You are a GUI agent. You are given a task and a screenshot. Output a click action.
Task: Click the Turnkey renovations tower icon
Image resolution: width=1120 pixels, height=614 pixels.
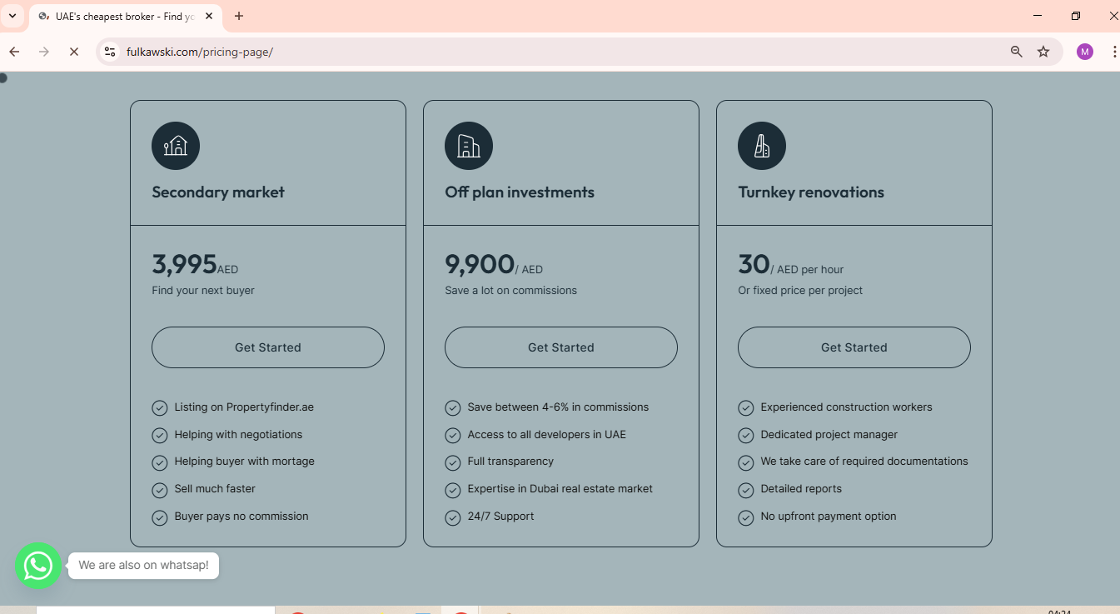click(762, 146)
